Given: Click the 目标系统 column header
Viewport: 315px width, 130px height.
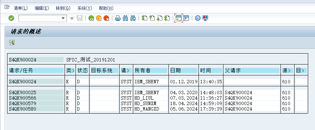Looking at the screenshot, I should point(105,70).
